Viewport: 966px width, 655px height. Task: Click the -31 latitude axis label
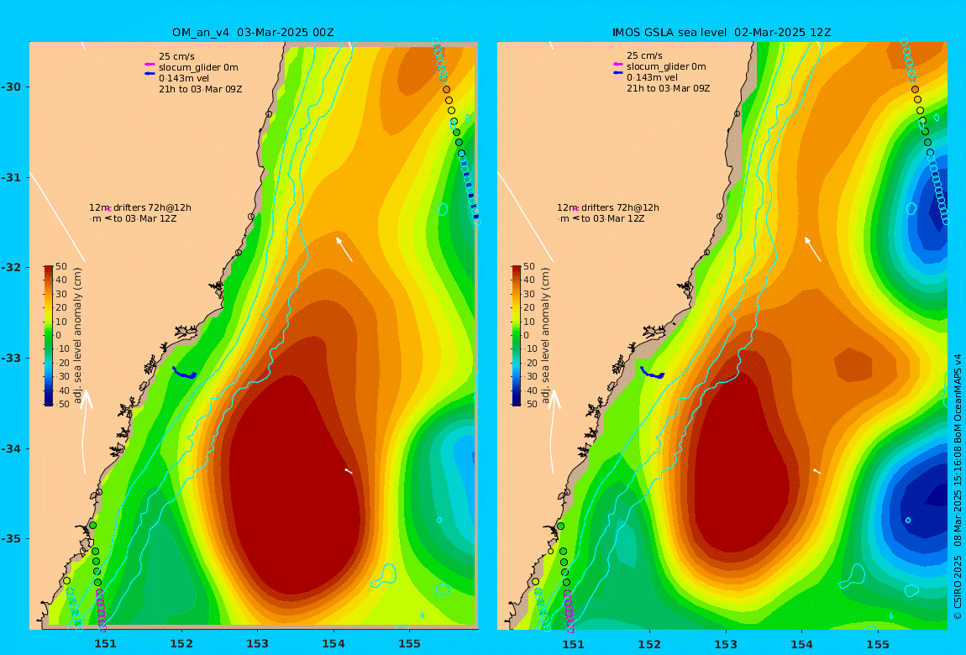[x=10, y=177]
